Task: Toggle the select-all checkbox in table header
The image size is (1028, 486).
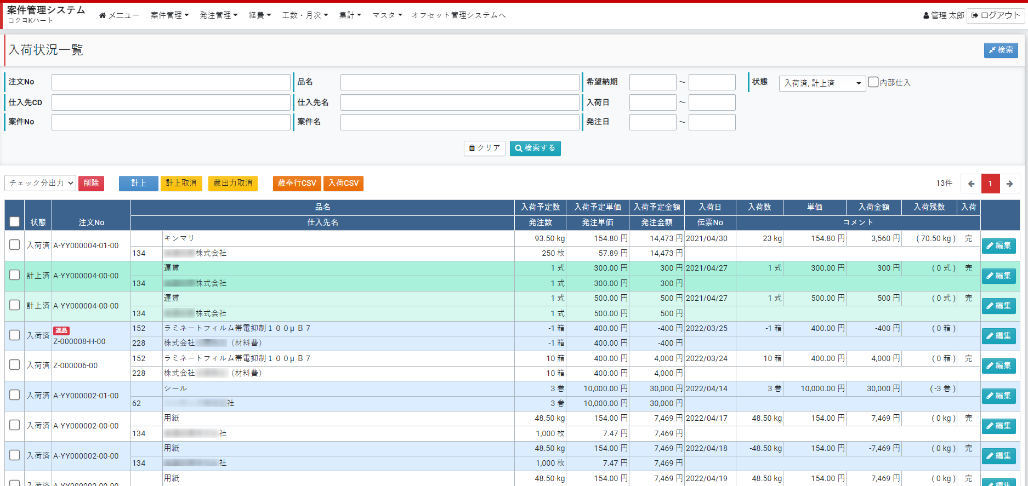Action: point(15,221)
